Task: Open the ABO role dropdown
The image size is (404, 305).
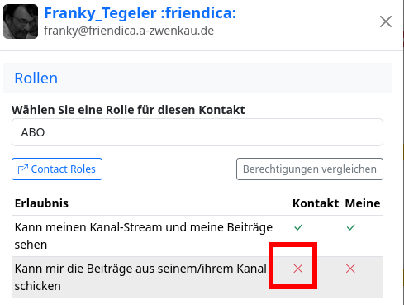Action: point(197,132)
